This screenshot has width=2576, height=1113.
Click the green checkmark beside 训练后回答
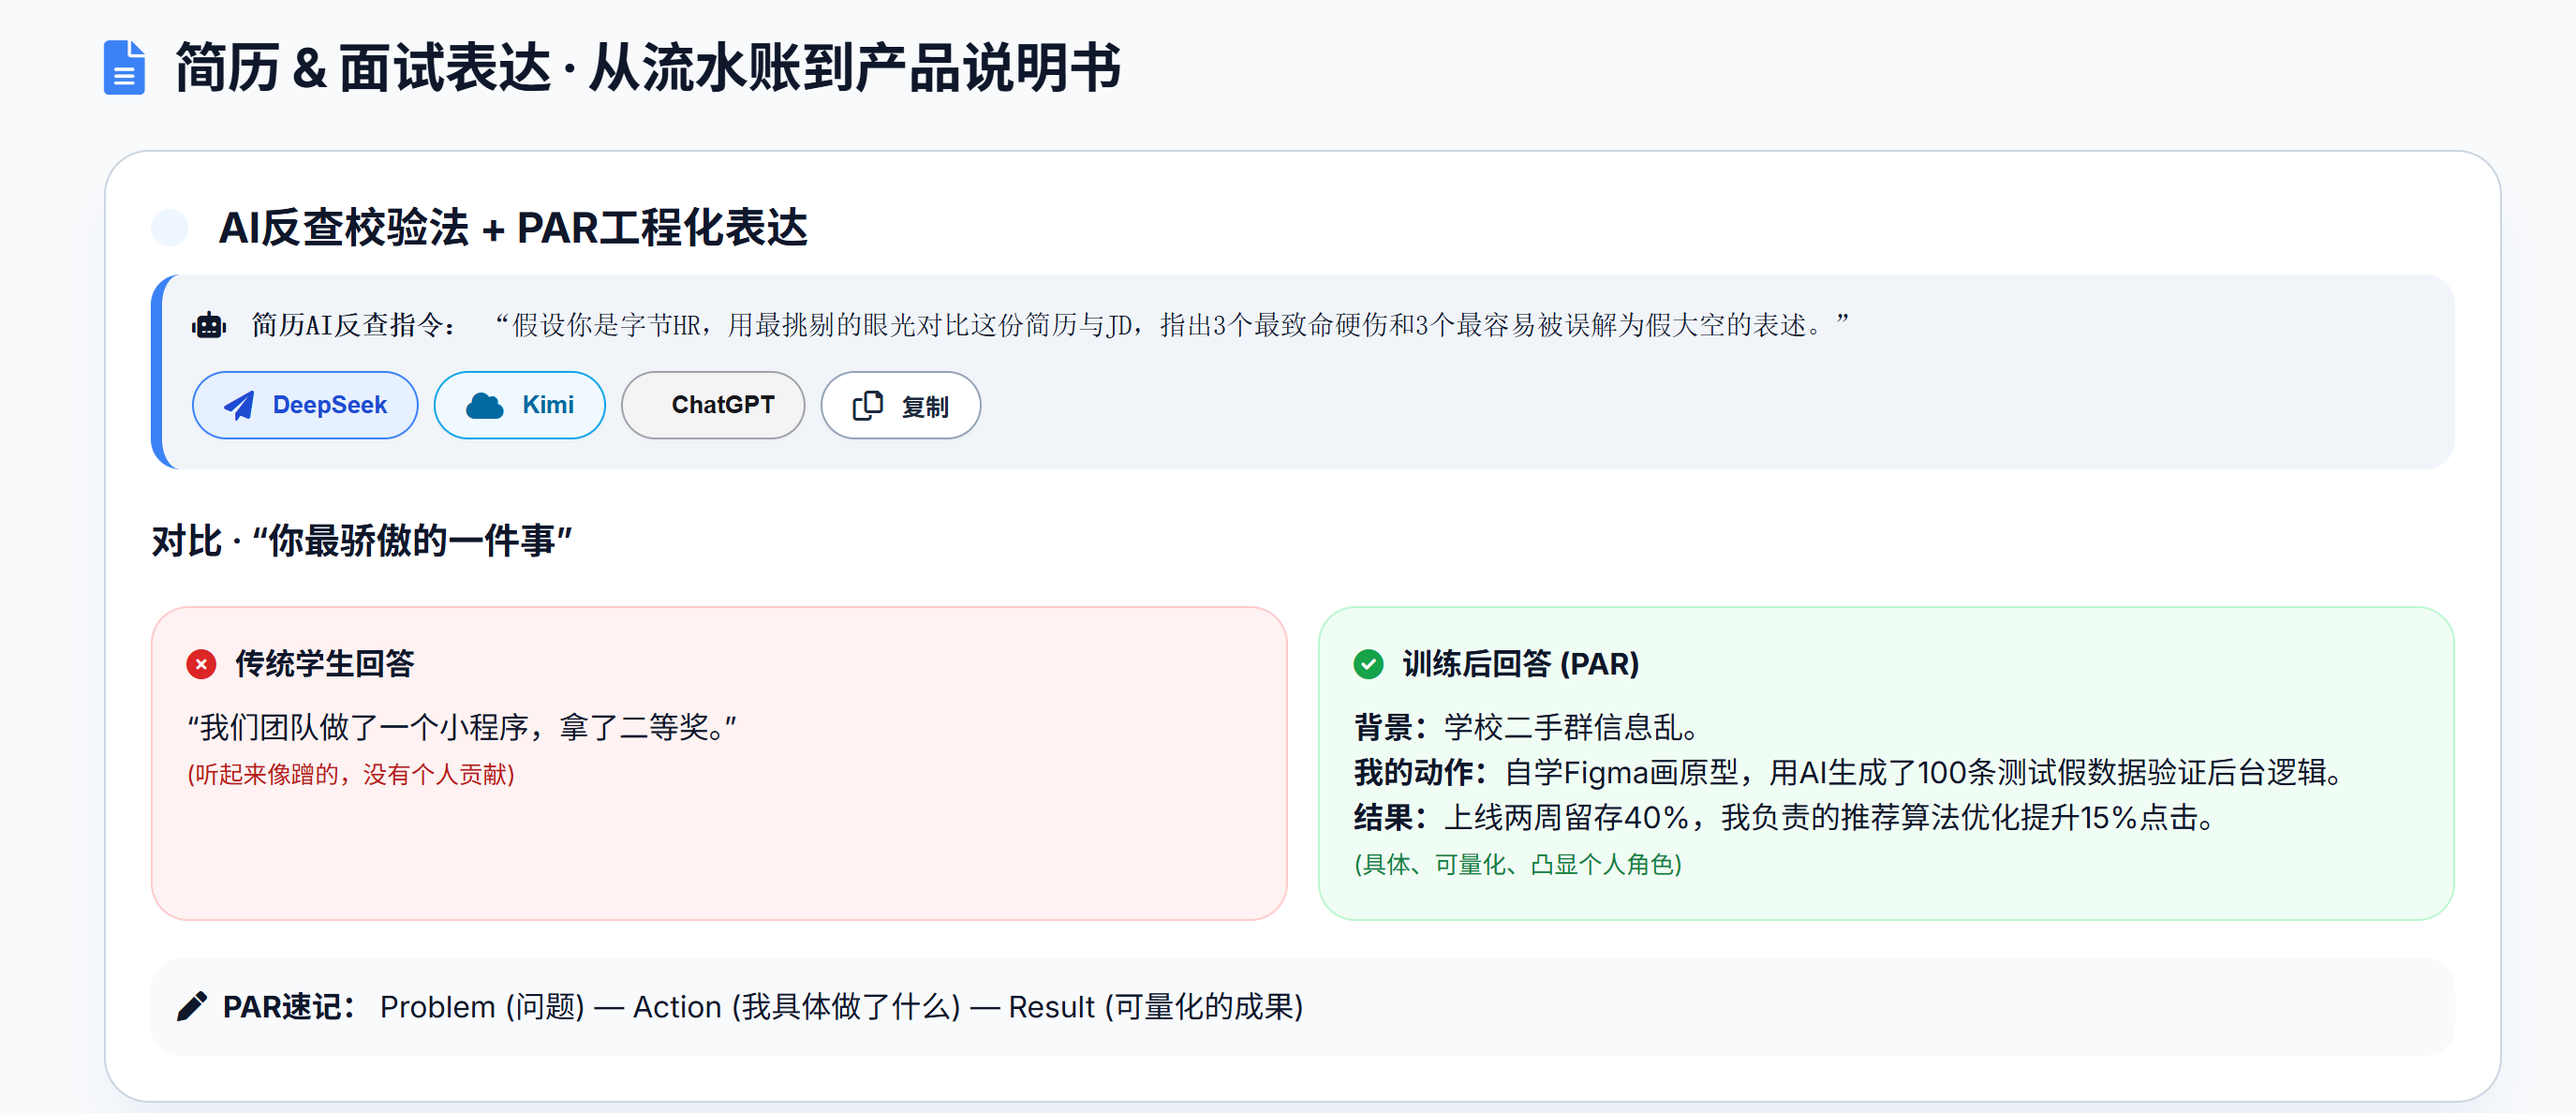coord(1368,664)
